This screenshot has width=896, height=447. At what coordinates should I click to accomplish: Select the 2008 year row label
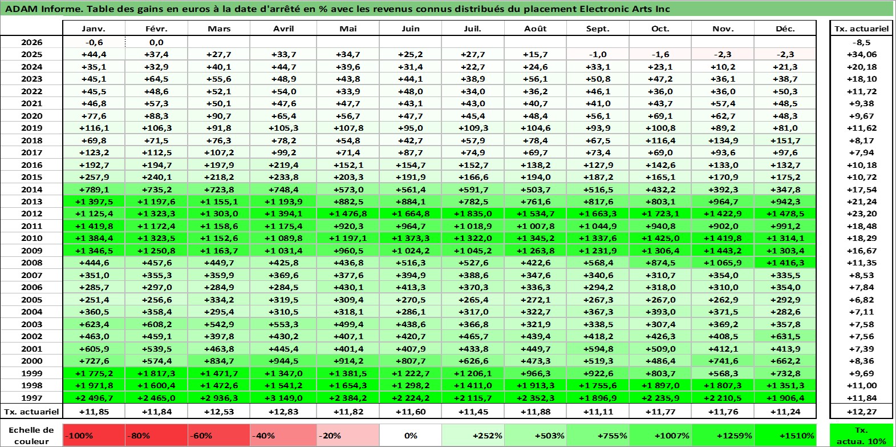[31, 263]
